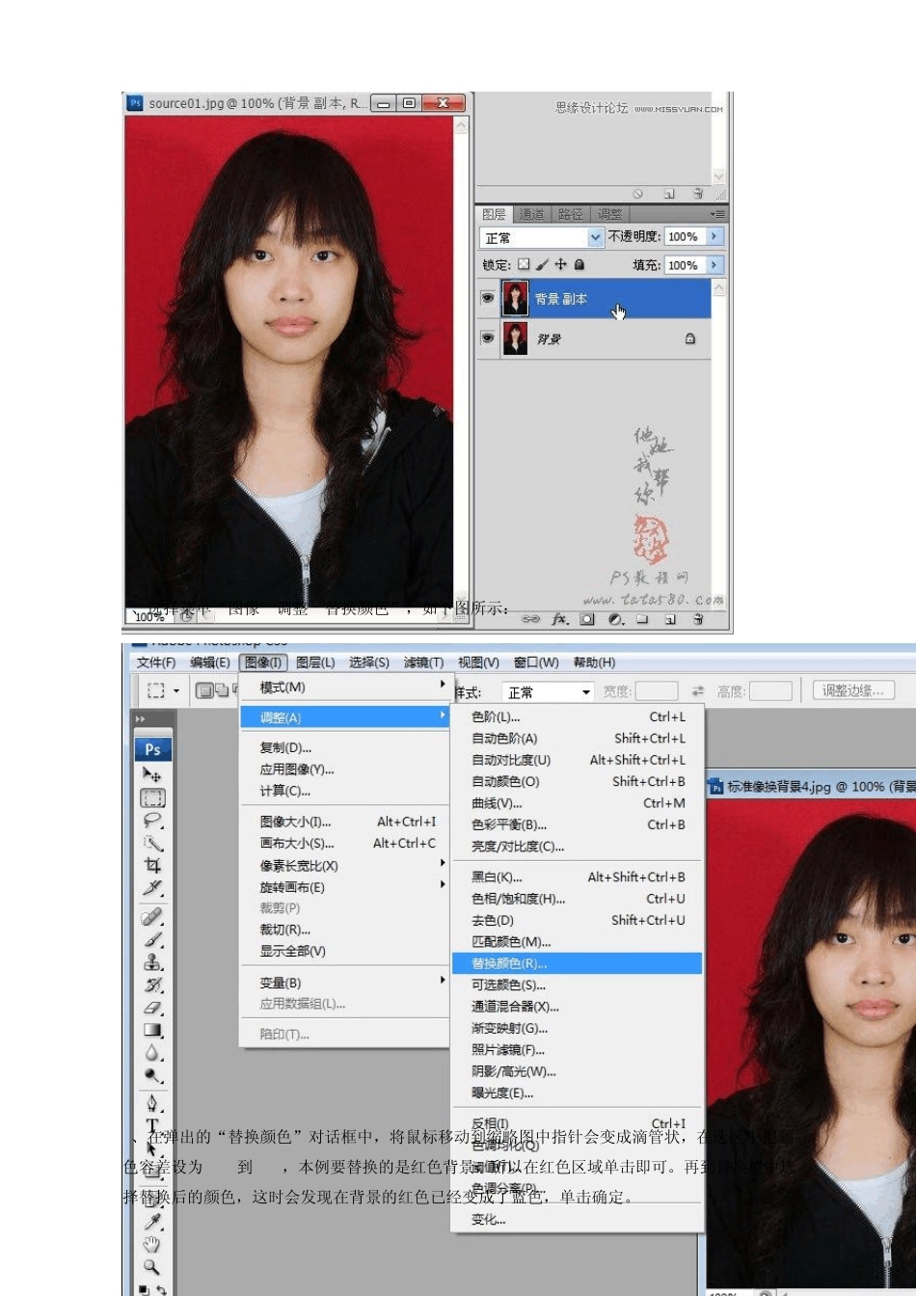The height and width of the screenshot is (1296, 916).
Task: Open the 滤镜(T) menu
Action: tap(423, 662)
